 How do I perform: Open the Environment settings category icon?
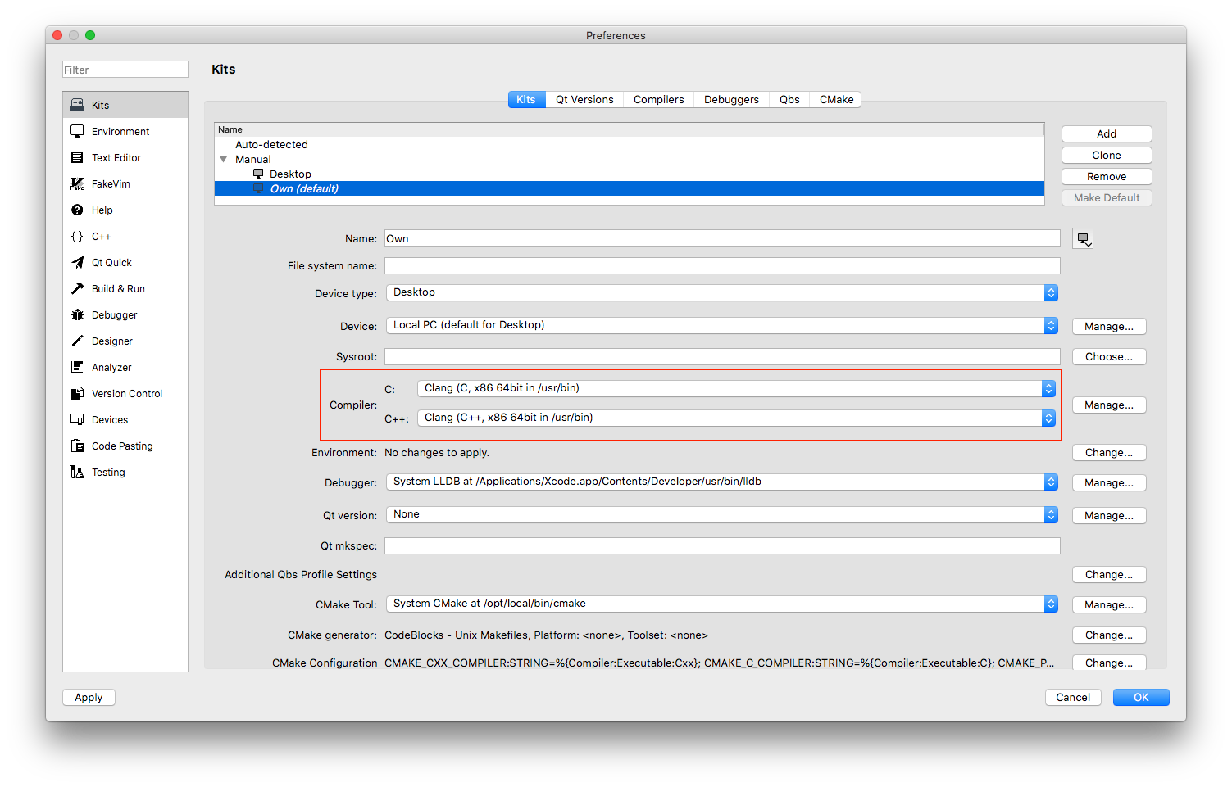(77, 131)
